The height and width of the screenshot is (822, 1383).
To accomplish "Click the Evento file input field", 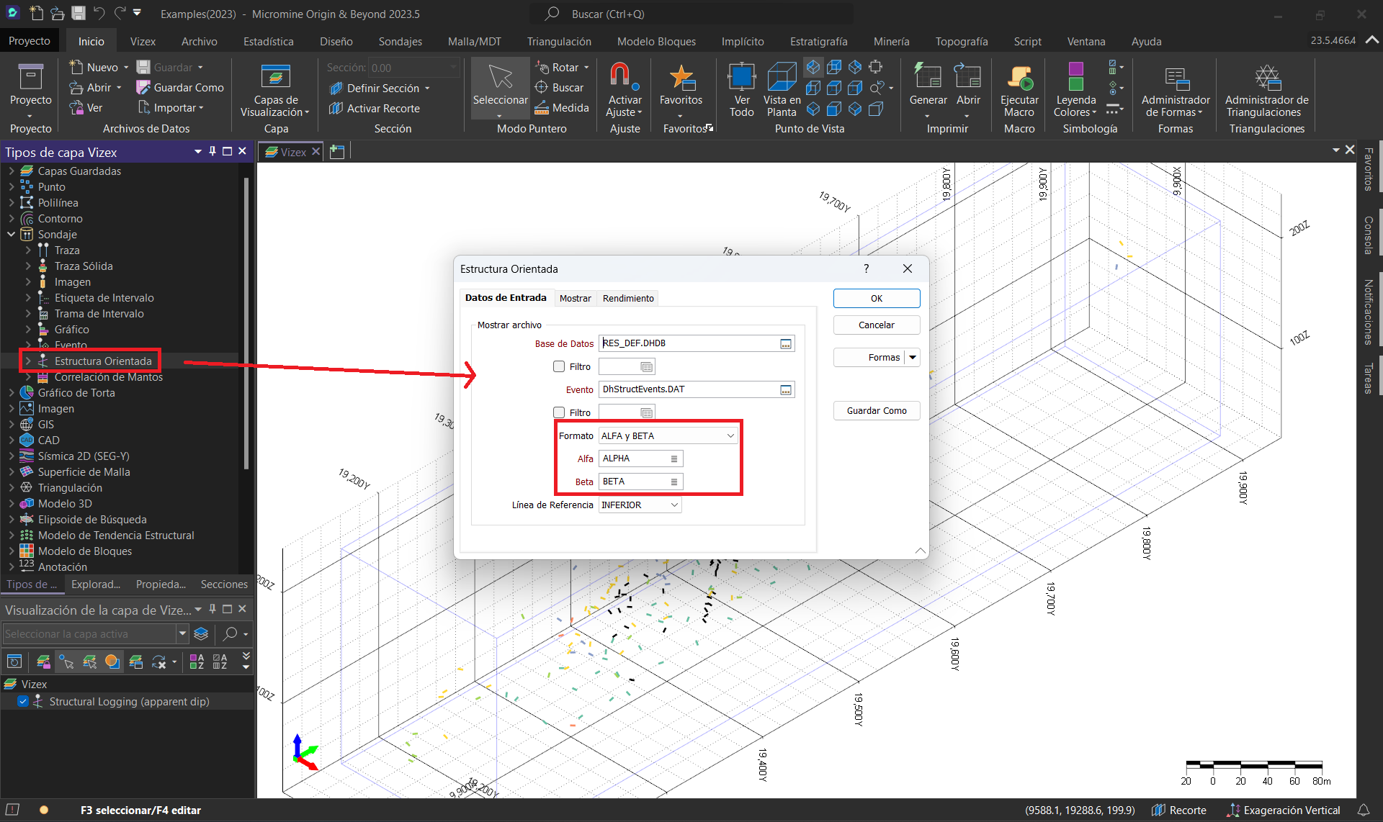I will 688,389.
